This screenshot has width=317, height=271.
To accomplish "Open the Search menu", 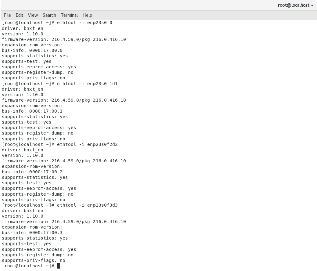I will [x=49, y=15].
